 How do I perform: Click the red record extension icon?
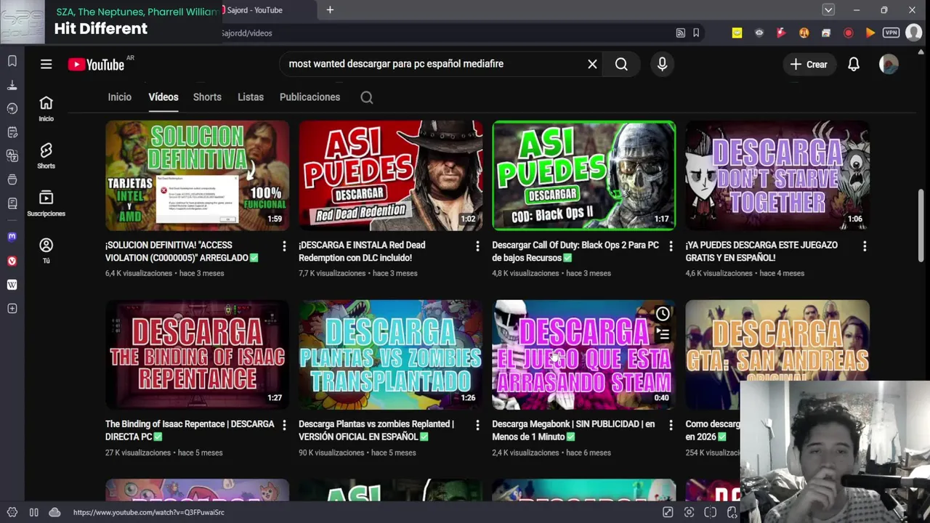point(848,33)
